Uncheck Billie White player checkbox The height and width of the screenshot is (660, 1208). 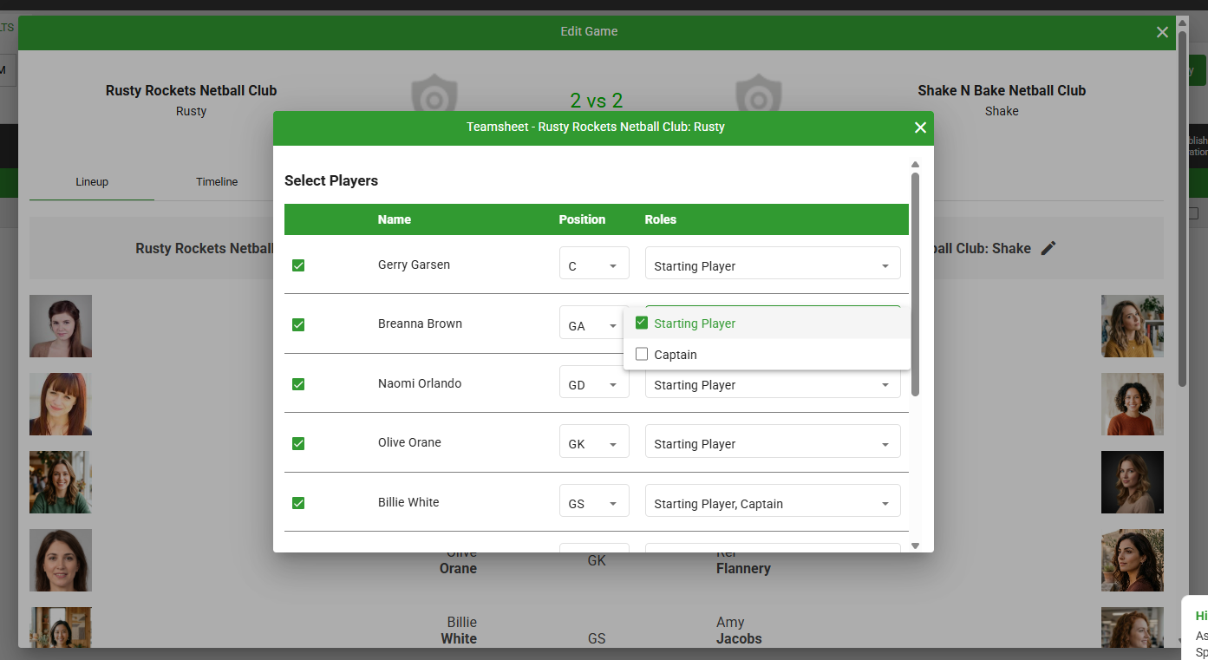[x=298, y=503]
